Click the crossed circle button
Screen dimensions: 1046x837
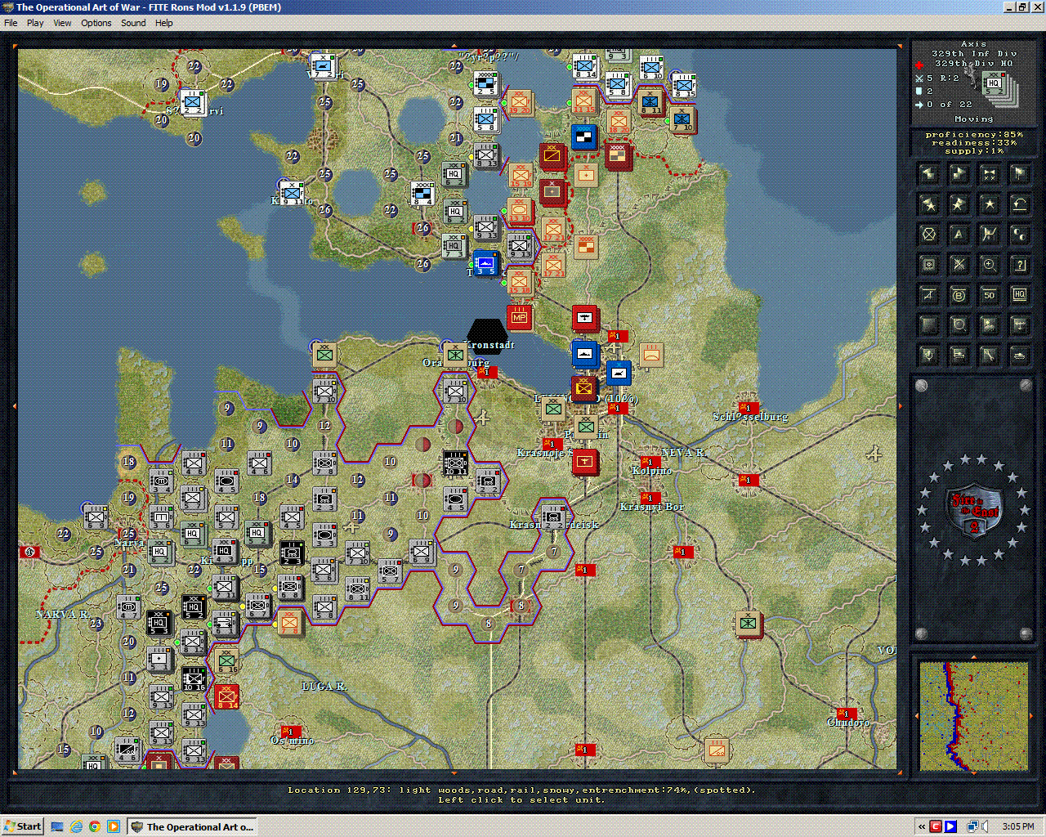coord(928,235)
